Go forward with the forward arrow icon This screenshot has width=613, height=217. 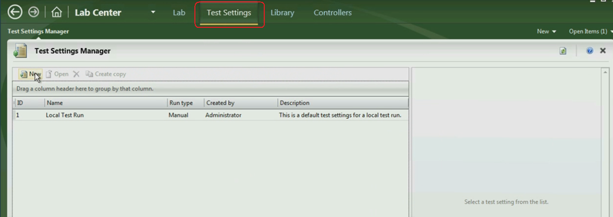pyautogui.click(x=34, y=12)
